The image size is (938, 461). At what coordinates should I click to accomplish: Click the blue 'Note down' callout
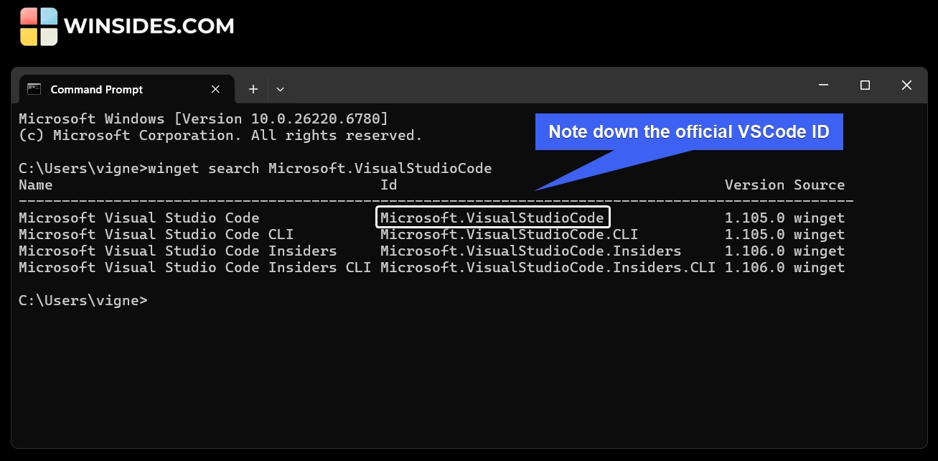click(688, 131)
